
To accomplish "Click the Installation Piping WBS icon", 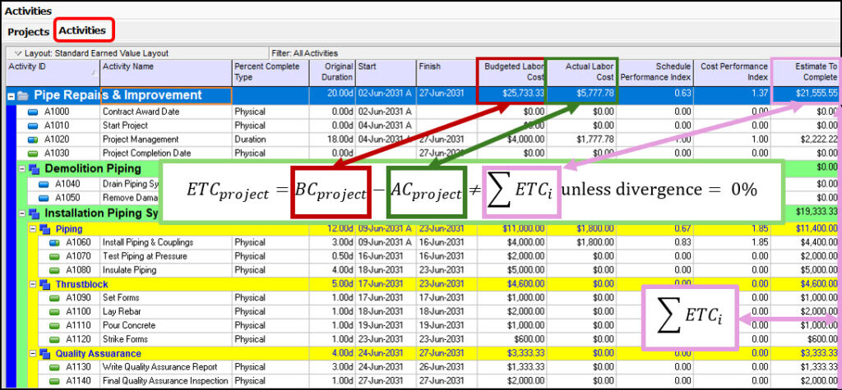I will [34, 213].
